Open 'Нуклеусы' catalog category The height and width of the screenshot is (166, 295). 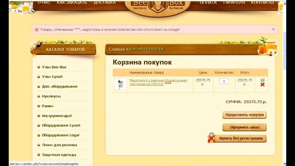click(x=51, y=96)
